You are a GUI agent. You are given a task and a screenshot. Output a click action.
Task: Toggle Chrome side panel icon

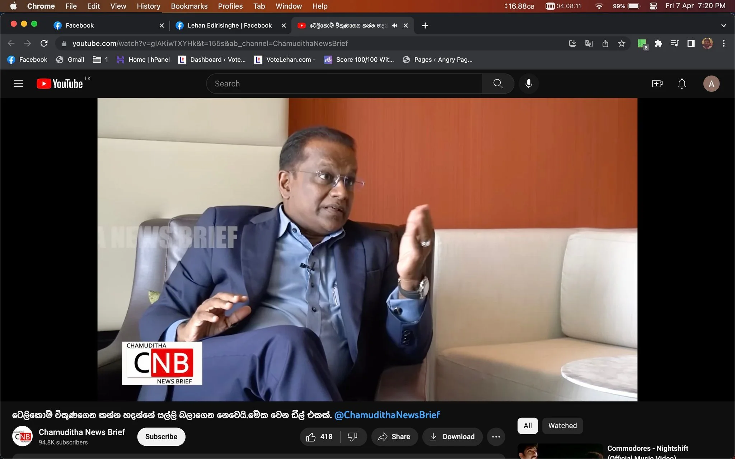coord(691,43)
